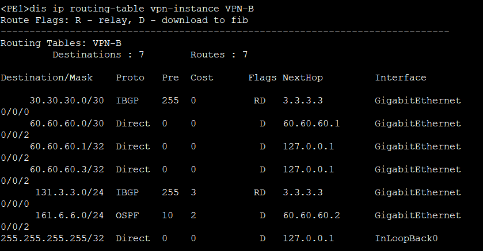Viewport: 483px width, 251px height.
Task: Click the Routing Tables: VPN-B line
Action: (x=61, y=43)
